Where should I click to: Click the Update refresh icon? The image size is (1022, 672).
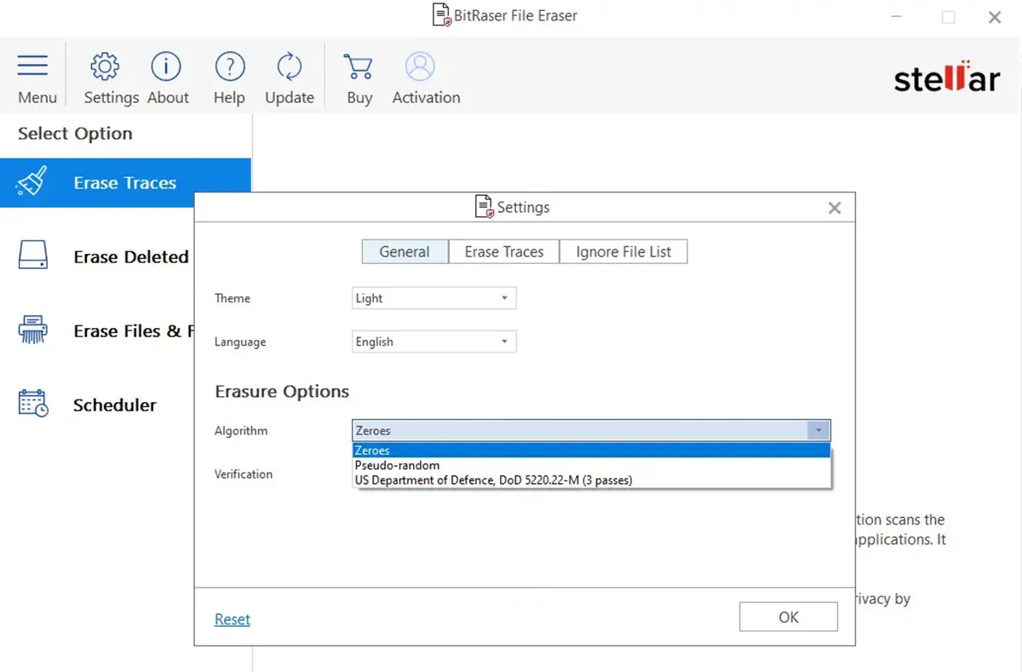point(290,66)
